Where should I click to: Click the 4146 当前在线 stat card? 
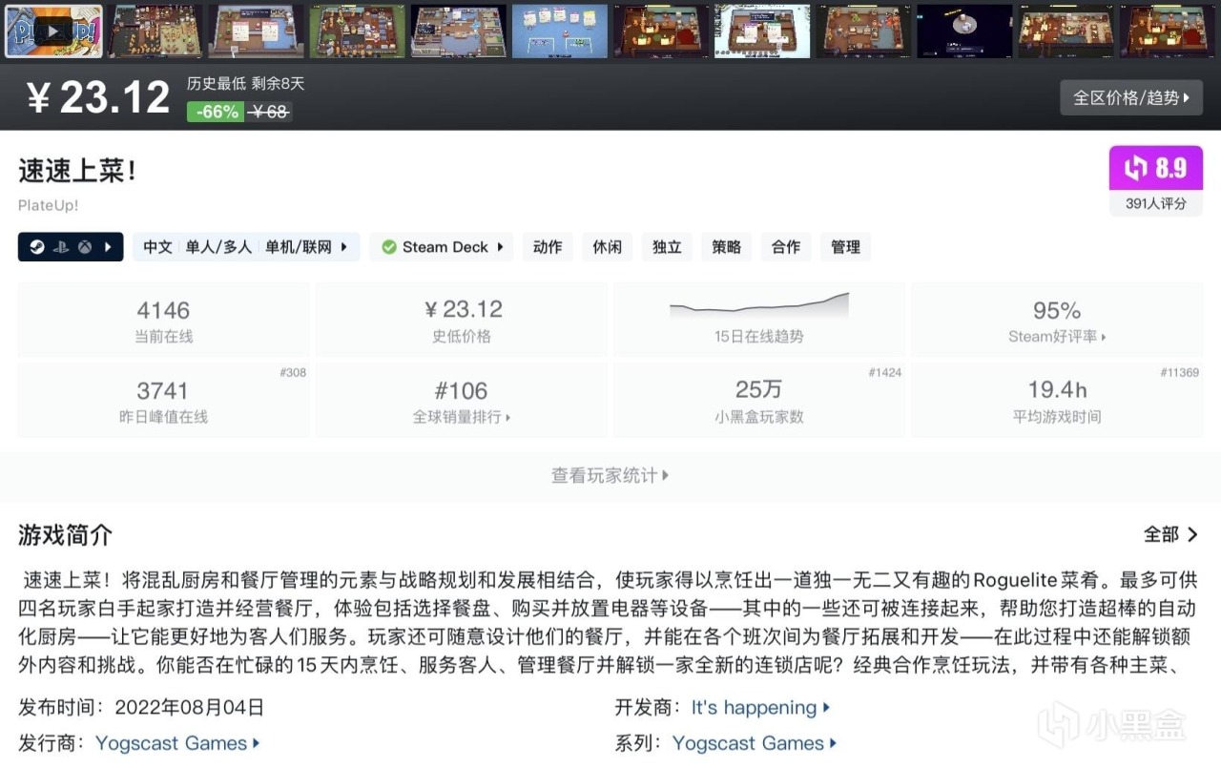point(163,320)
